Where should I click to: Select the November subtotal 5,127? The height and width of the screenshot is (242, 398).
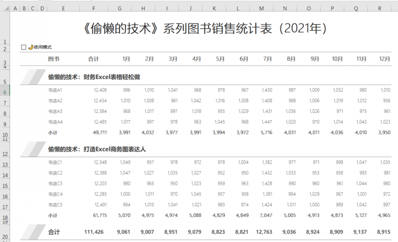361,216
